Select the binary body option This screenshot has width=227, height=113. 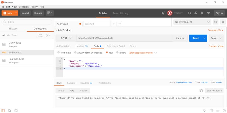(117, 53)
